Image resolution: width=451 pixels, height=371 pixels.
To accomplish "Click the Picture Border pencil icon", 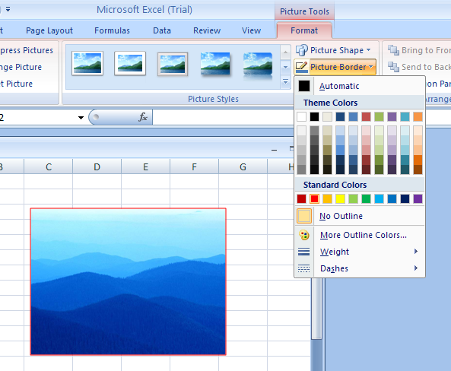I will tap(301, 67).
